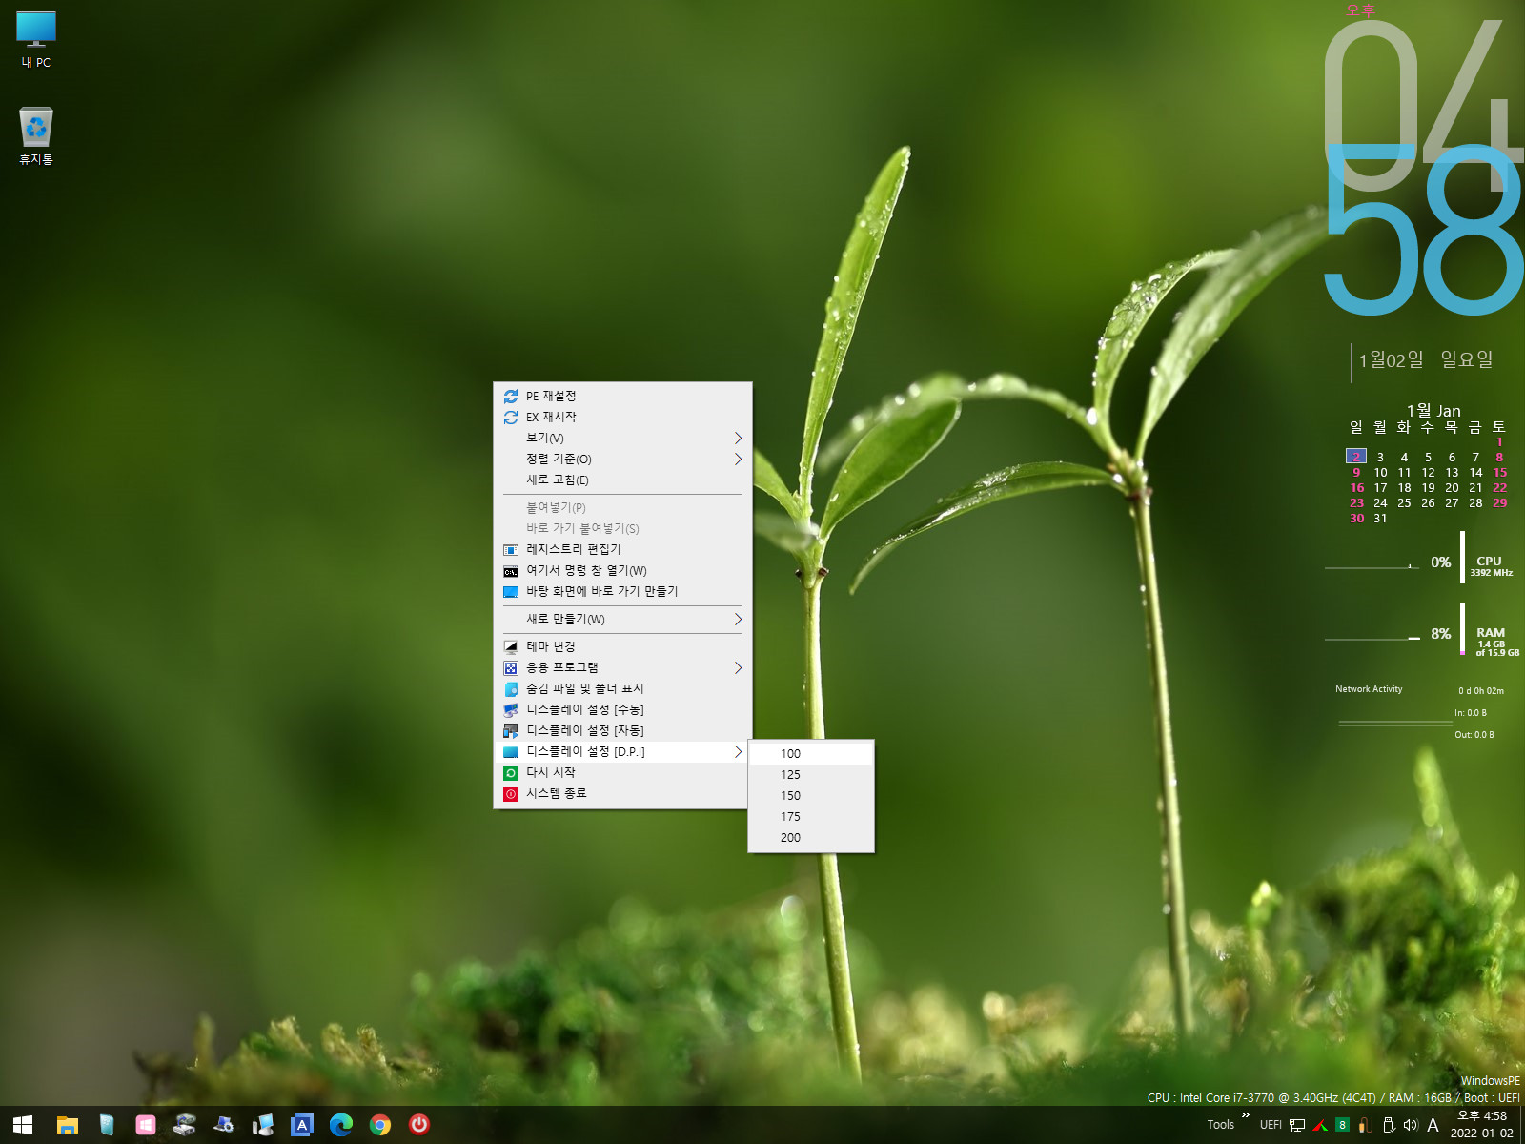Choose 새로 고침(E) in context menu
The width and height of the screenshot is (1525, 1144).
coord(622,480)
